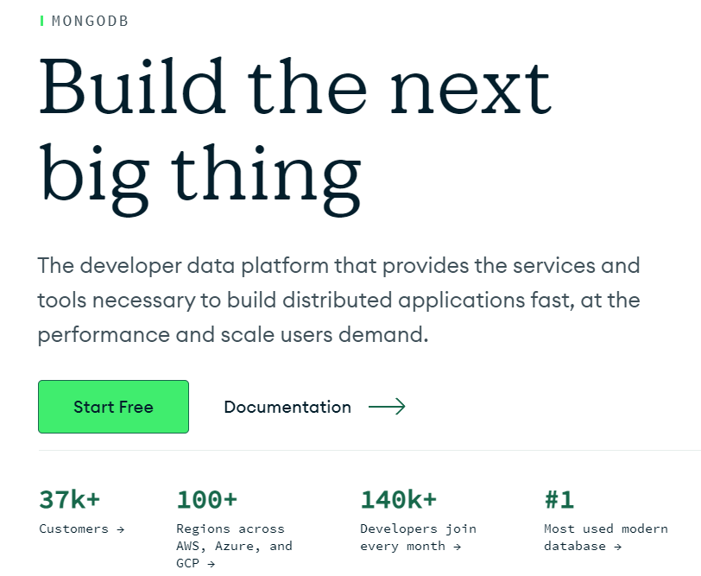The height and width of the screenshot is (576, 701).
Task: Open the 'Developers join every month' link
Action: (x=417, y=537)
